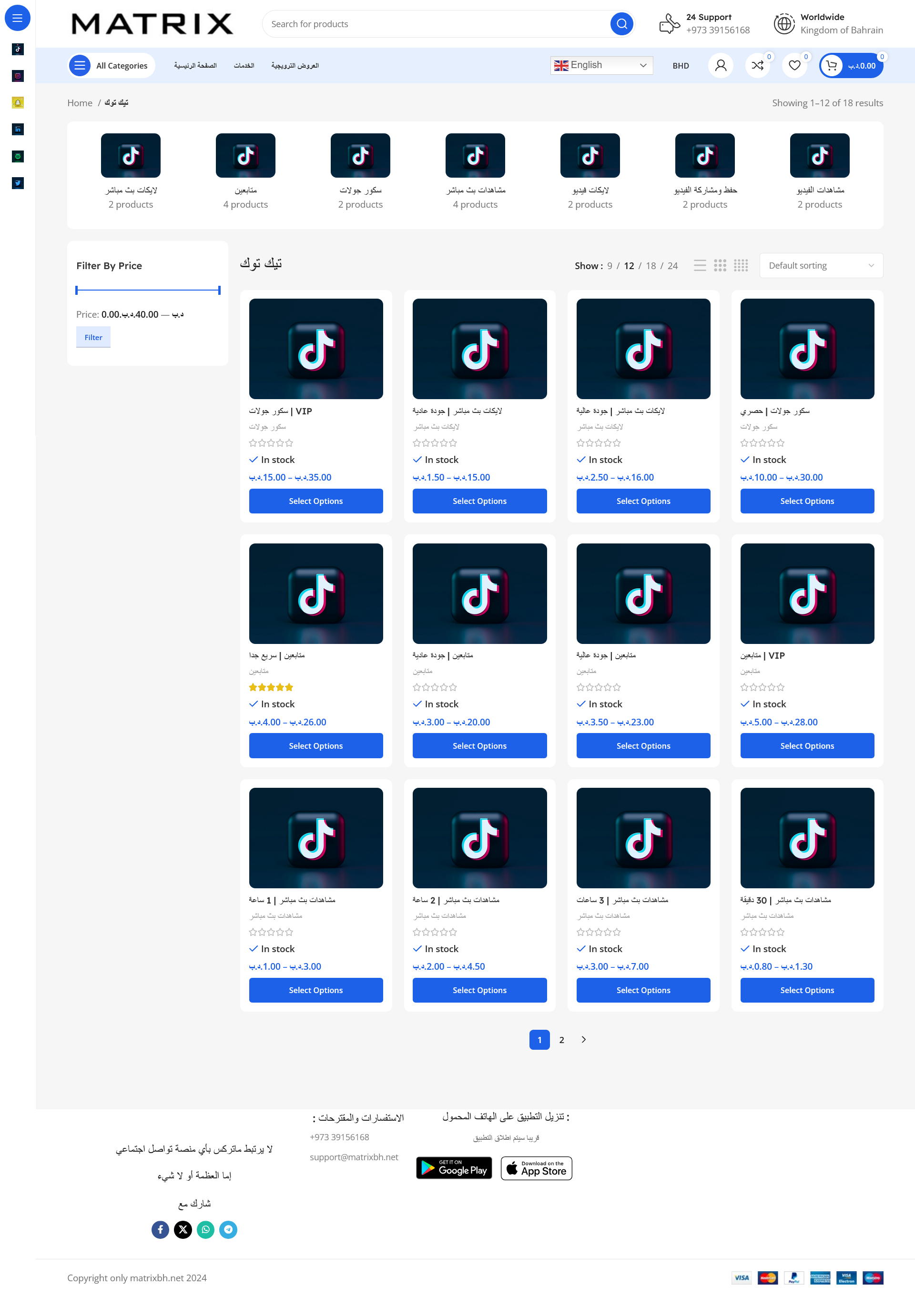Expand the All Categories menu
915x1296 pixels.
pos(111,65)
